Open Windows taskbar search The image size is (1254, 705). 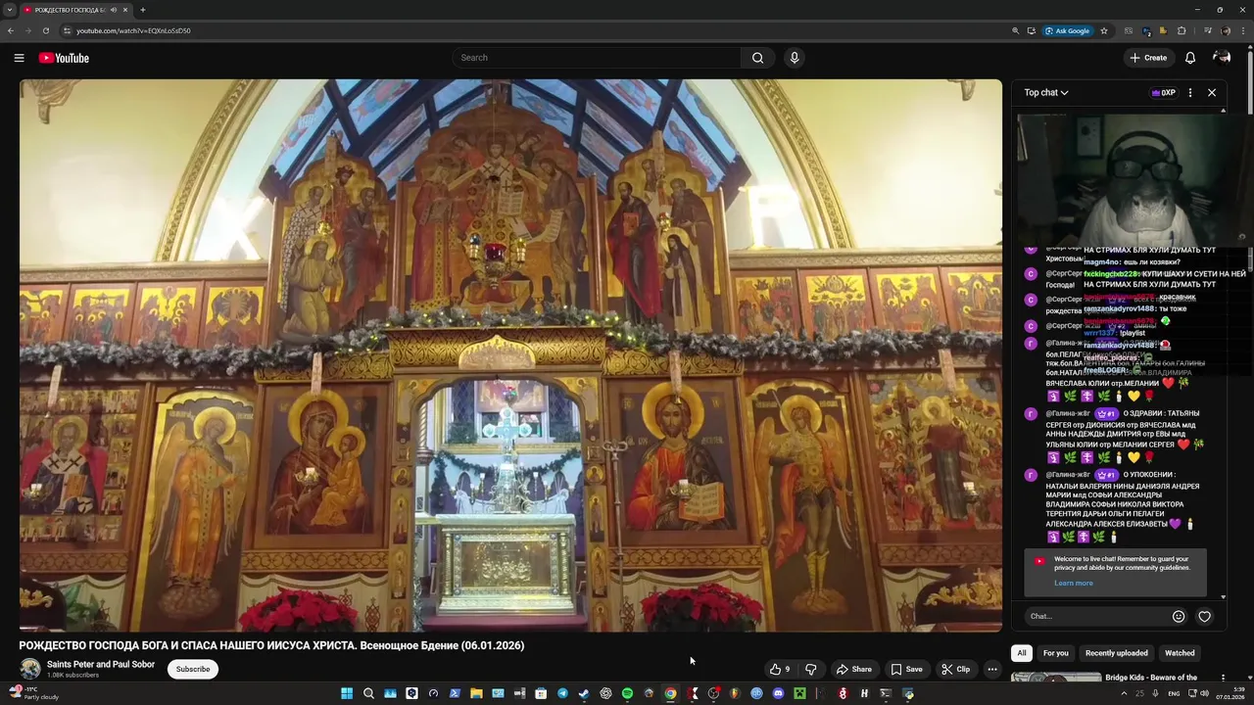[368, 694]
